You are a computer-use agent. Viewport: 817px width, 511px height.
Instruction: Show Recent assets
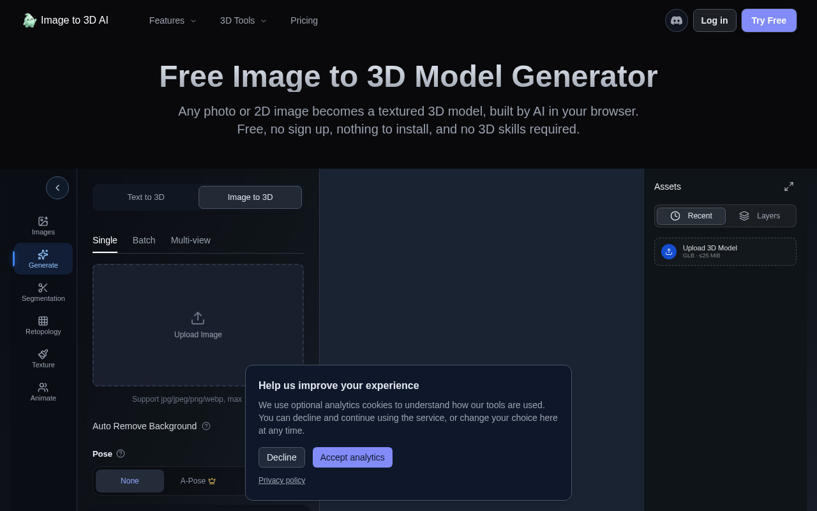(691, 216)
